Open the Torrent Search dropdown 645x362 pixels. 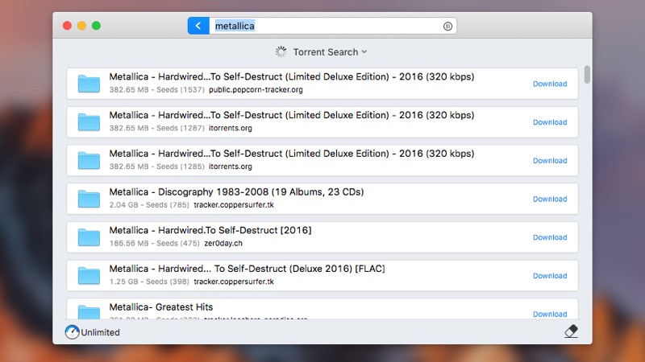click(x=330, y=52)
